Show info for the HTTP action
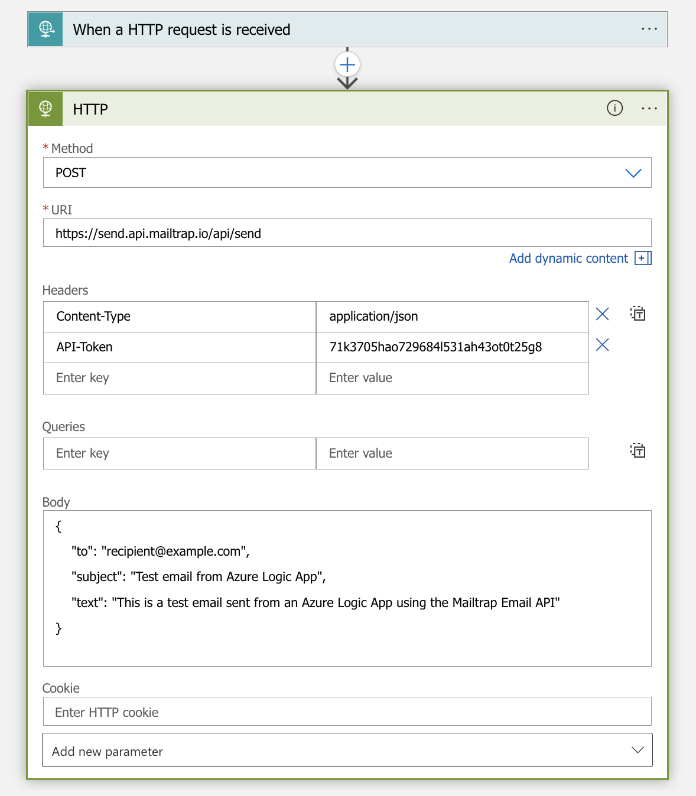 tap(614, 108)
